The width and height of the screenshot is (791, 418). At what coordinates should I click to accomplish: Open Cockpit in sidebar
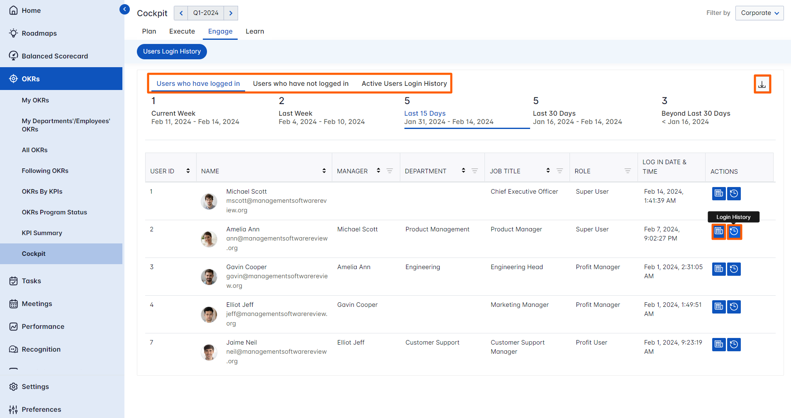pyautogui.click(x=61, y=254)
